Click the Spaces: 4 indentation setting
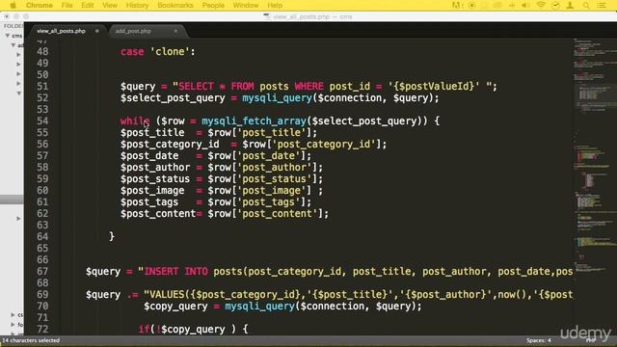 538,340
